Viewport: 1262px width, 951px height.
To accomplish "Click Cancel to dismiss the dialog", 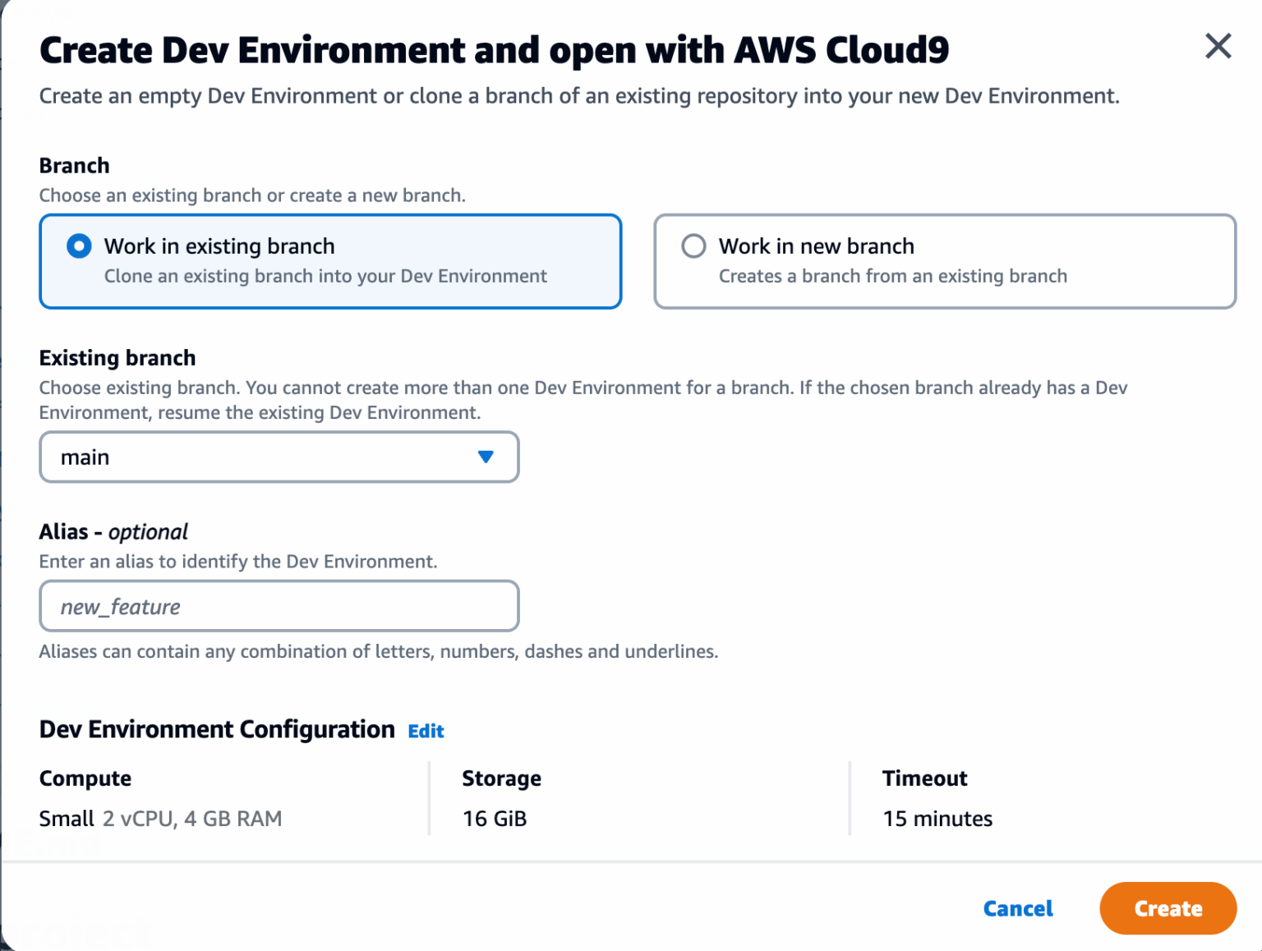I will pos(1018,908).
